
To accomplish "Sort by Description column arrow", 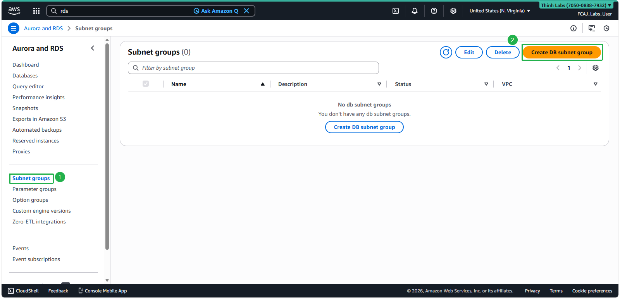I will click(x=379, y=84).
